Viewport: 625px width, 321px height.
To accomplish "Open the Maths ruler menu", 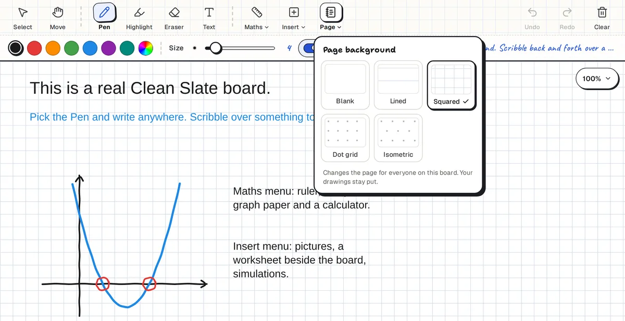I will click(x=256, y=18).
